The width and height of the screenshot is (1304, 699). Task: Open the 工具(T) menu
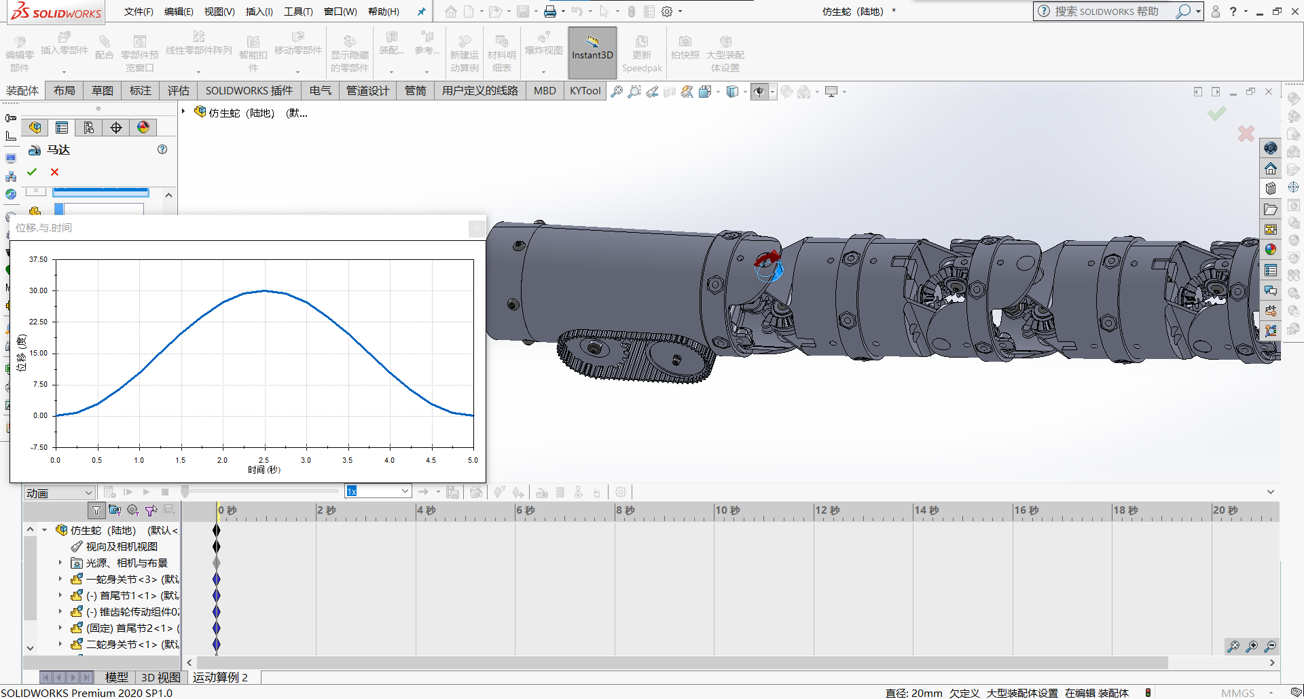[x=298, y=12]
